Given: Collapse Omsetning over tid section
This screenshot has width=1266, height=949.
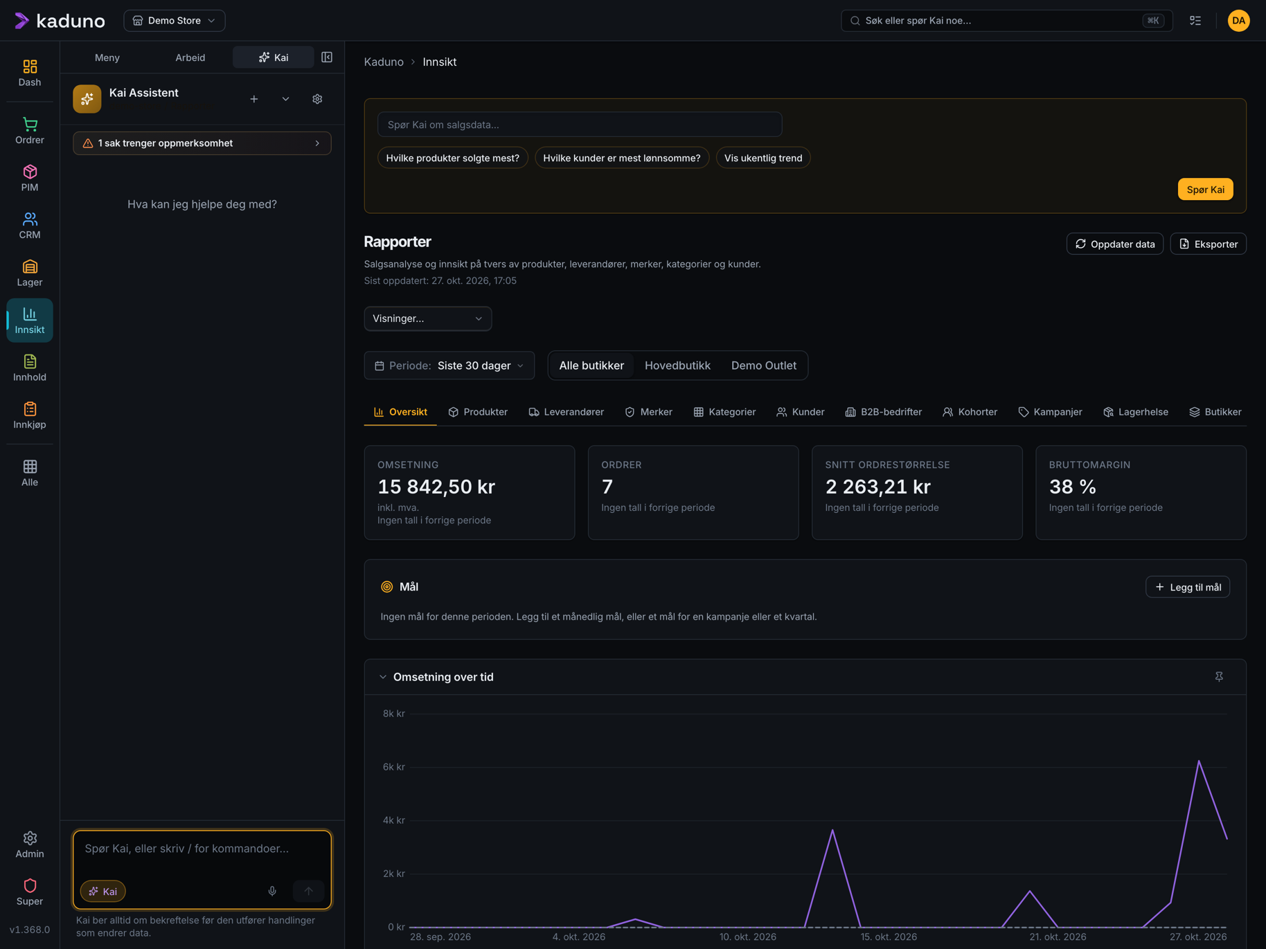Looking at the screenshot, I should 383,677.
